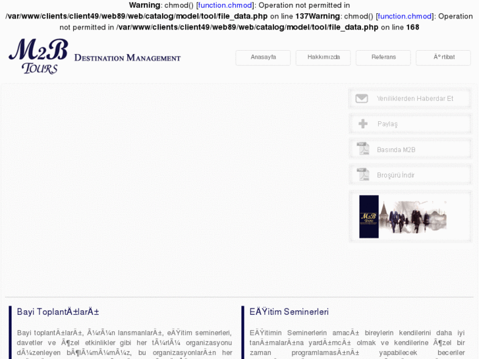Click the M2B Tours logo

tap(38, 56)
